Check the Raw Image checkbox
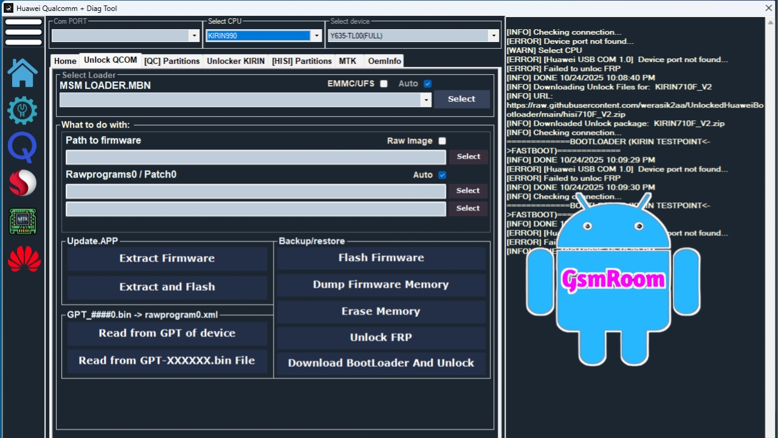 pyautogui.click(x=442, y=141)
